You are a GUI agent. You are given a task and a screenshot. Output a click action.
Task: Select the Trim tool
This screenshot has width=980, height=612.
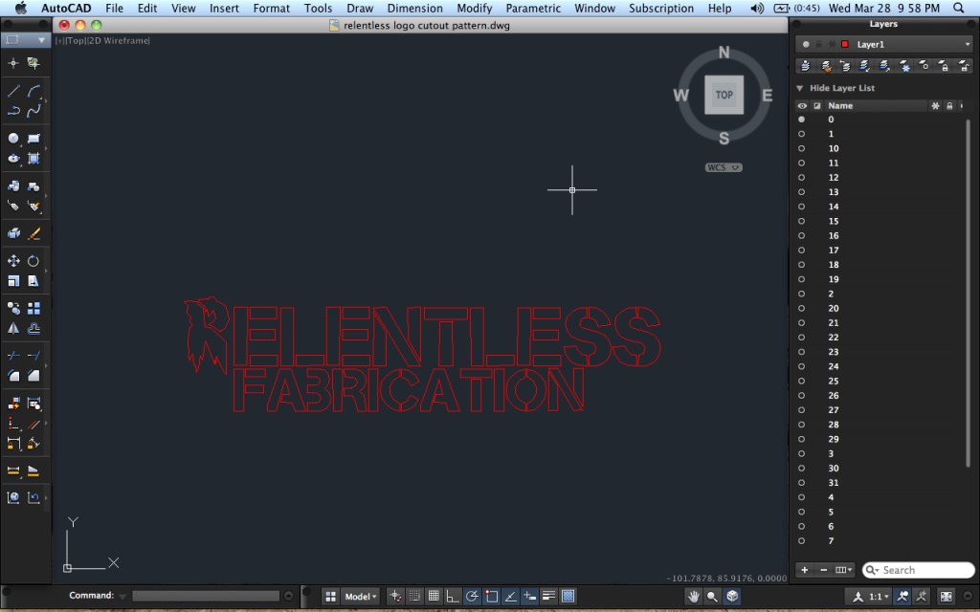coord(13,356)
